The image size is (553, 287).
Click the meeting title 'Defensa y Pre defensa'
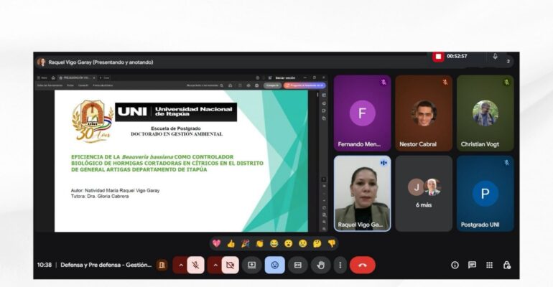point(106,265)
